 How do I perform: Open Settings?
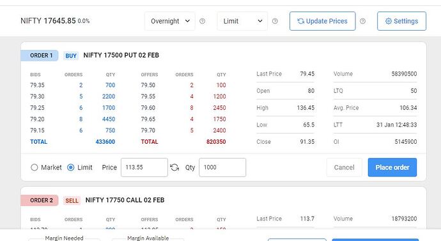[x=401, y=21]
